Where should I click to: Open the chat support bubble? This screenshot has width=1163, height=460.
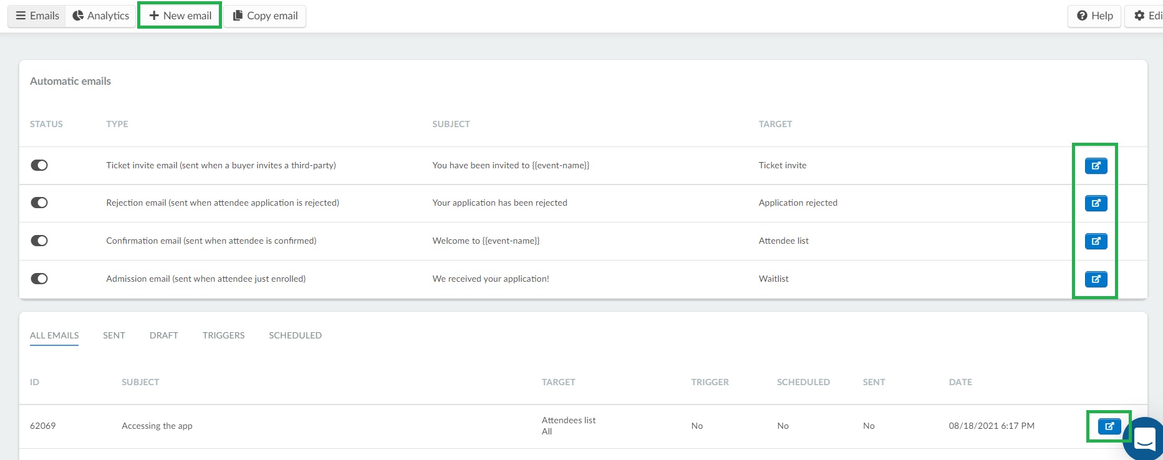pyautogui.click(x=1144, y=439)
